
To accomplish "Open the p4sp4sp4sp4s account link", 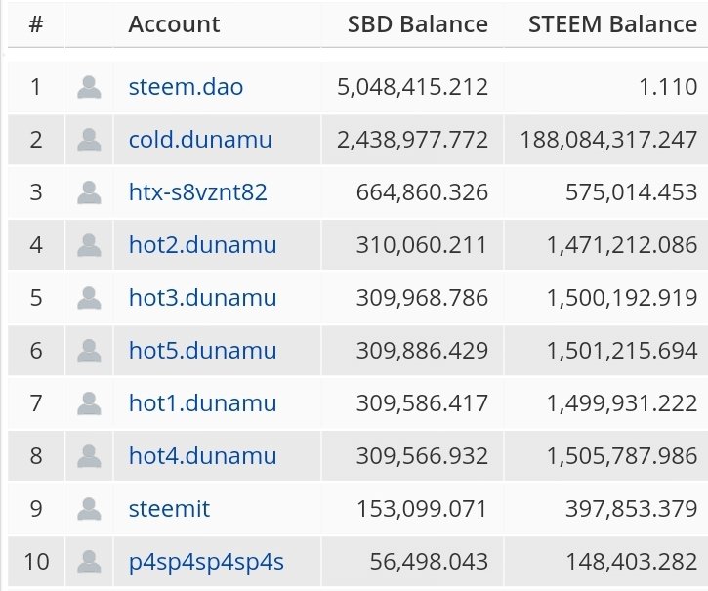I will tap(206, 562).
